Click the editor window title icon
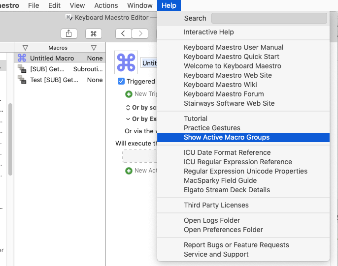Image resolution: width=338 pixels, height=266 pixels. (x=69, y=17)
